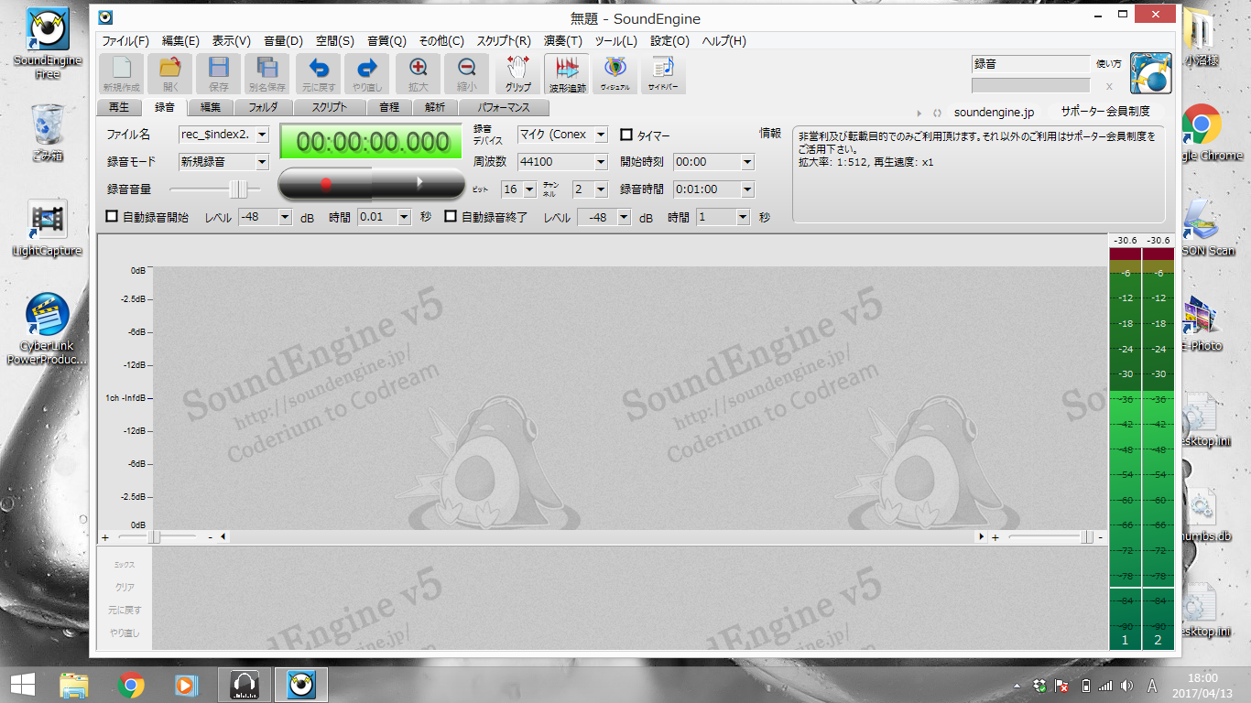Click the 別名保存 (save as) icon
1251x703 pixels.
[x=267, y=73]
